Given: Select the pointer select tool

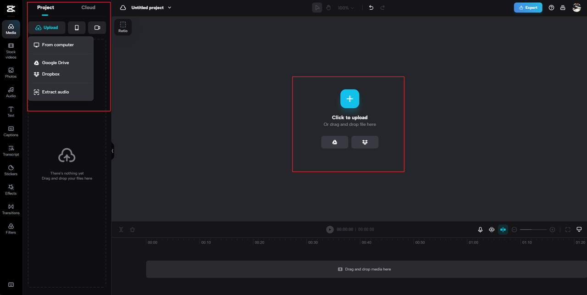Looking at the screenshot, I should point(317,8).
